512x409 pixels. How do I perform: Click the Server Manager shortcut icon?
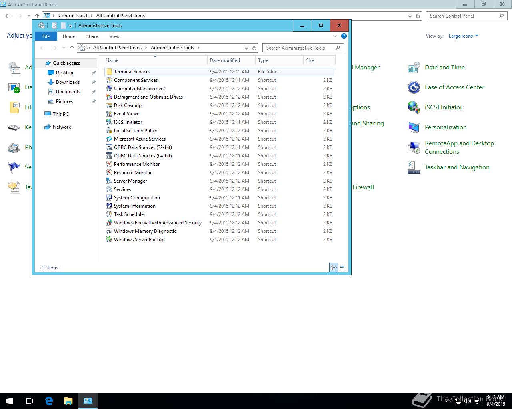coord(109,181)
